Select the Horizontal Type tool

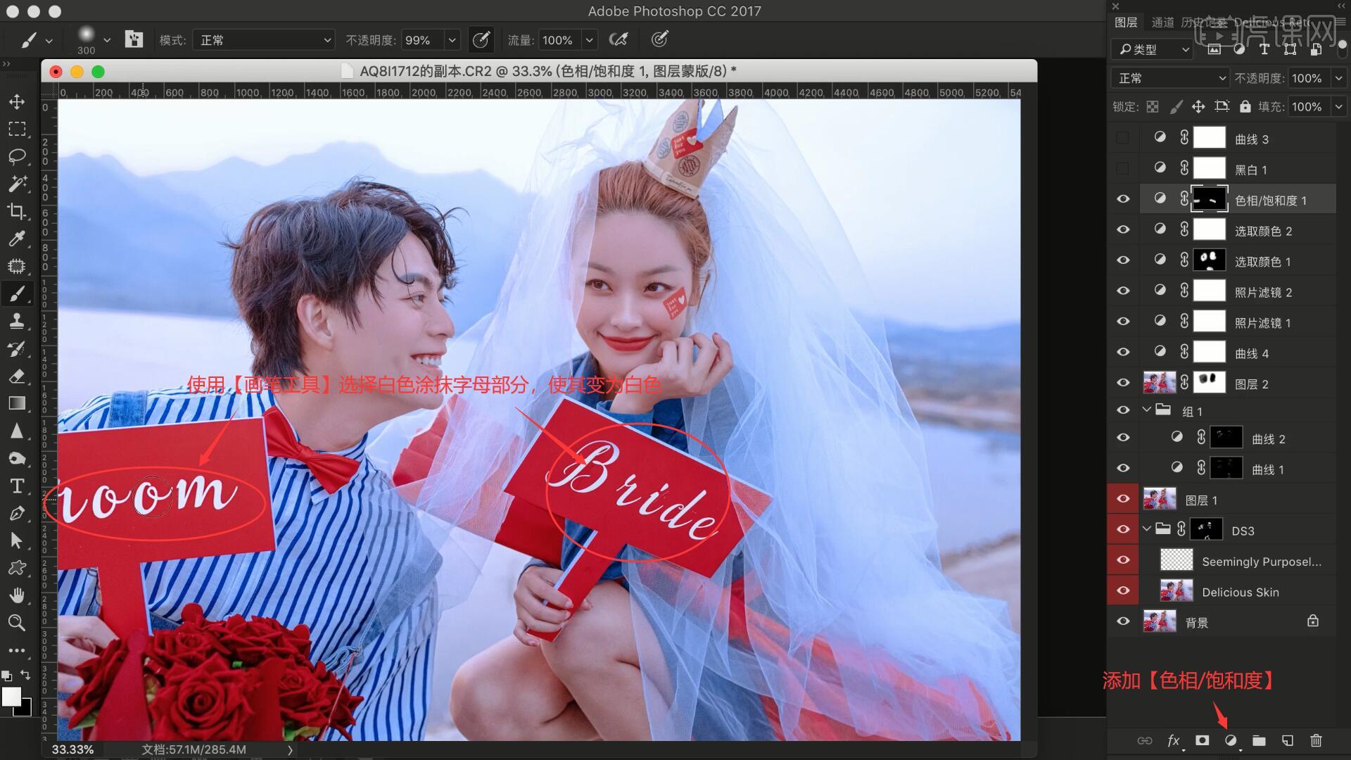pyautogui.click(x=17, y=486)
